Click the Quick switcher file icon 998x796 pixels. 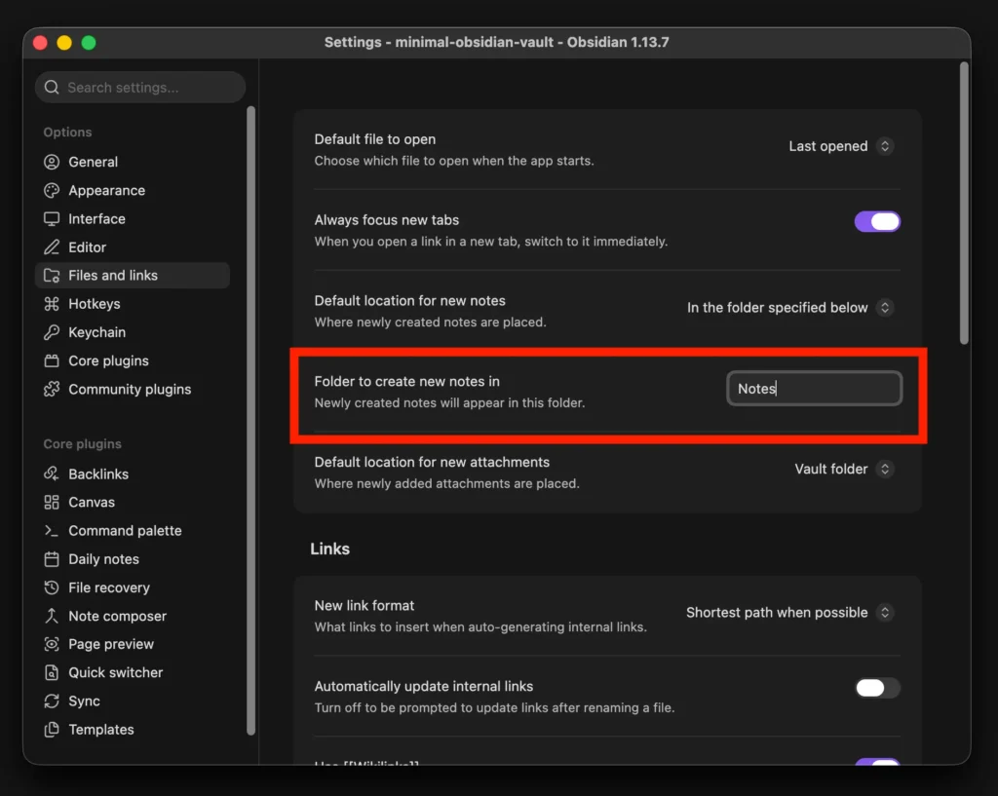(52, 672)
